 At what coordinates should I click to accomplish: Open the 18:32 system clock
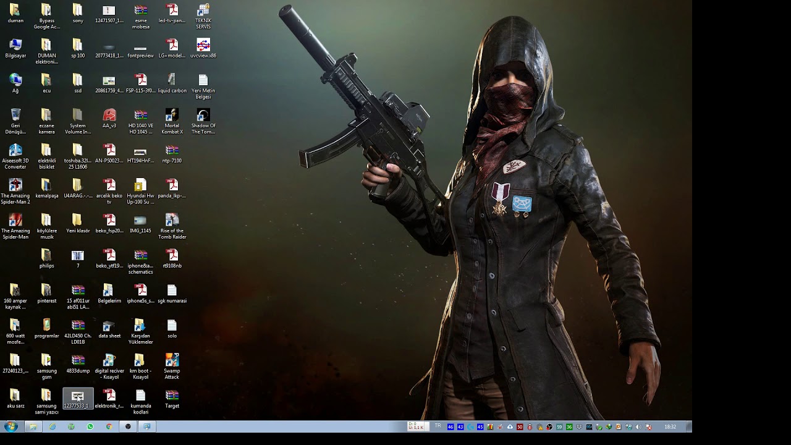tap(670, 426)
